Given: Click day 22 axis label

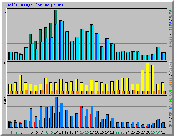Looking at the screenshot, I should click(117, 132).
